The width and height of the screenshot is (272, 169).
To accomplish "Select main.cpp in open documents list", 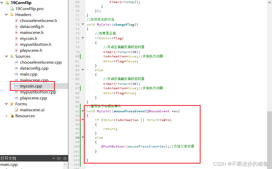I will [9, 165].
